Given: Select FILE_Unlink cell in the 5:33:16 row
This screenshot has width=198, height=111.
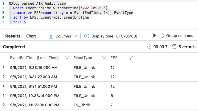Looking at the screenshot, I should [84, 67].
